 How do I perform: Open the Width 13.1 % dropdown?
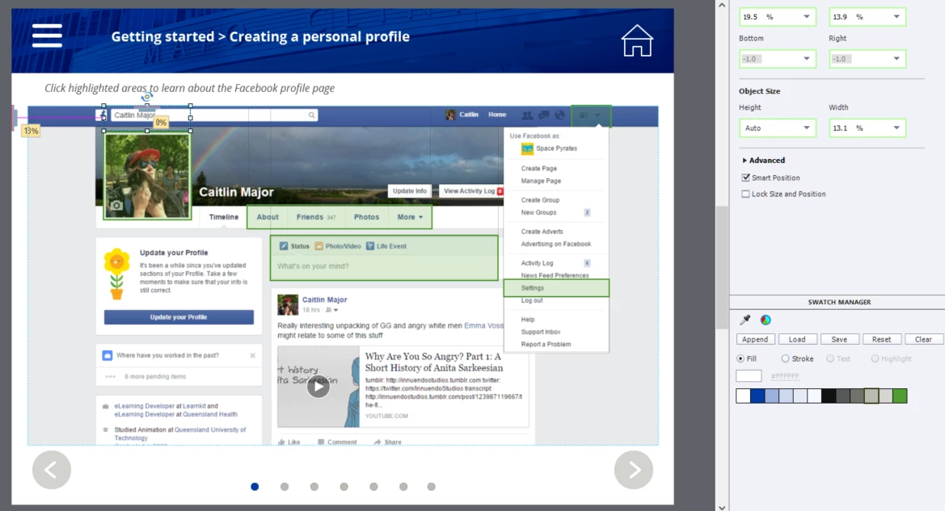click(896, 128)
